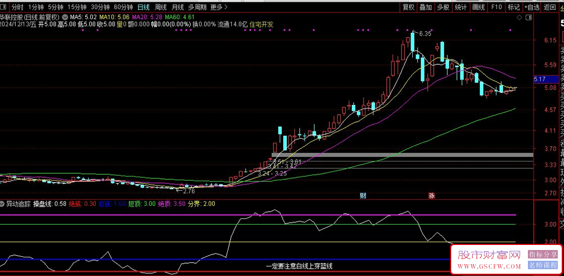The width and height of the screenshot is (564, 276).
Task: Toggle the right sidebar panel icon
Action: pos(528,17)
